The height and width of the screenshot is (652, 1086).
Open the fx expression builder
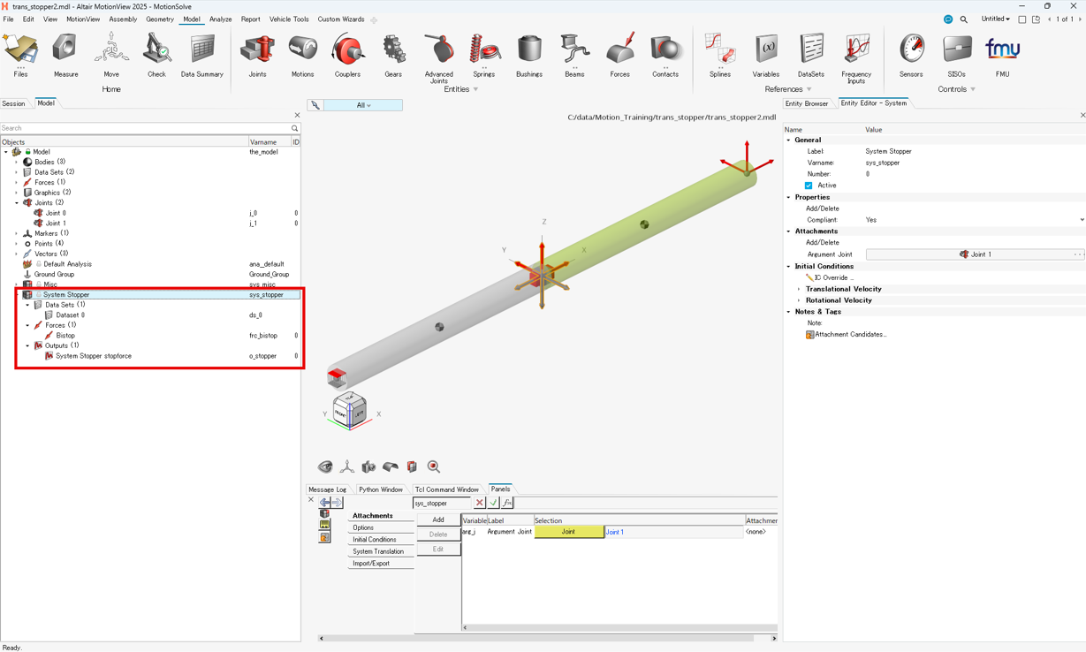(507, 503)
